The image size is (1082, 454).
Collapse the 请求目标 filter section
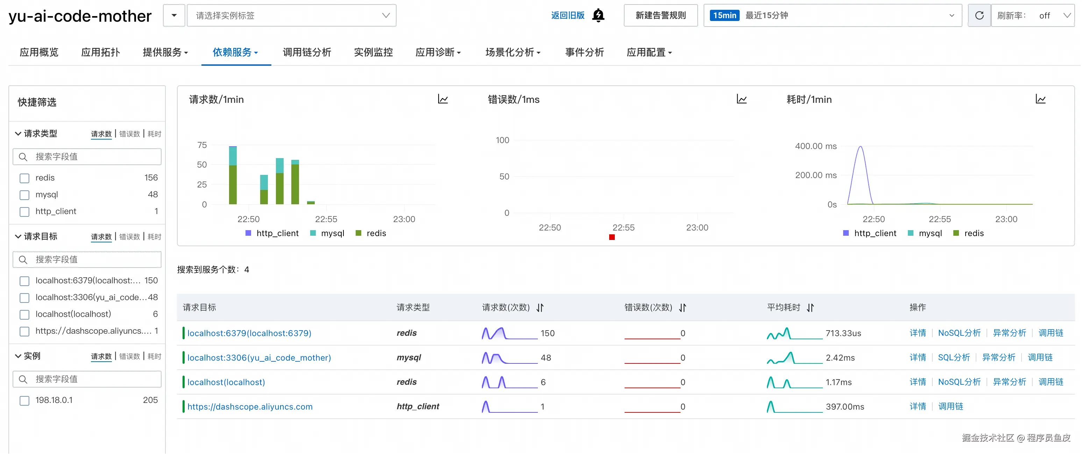click(x=18, y=236)
